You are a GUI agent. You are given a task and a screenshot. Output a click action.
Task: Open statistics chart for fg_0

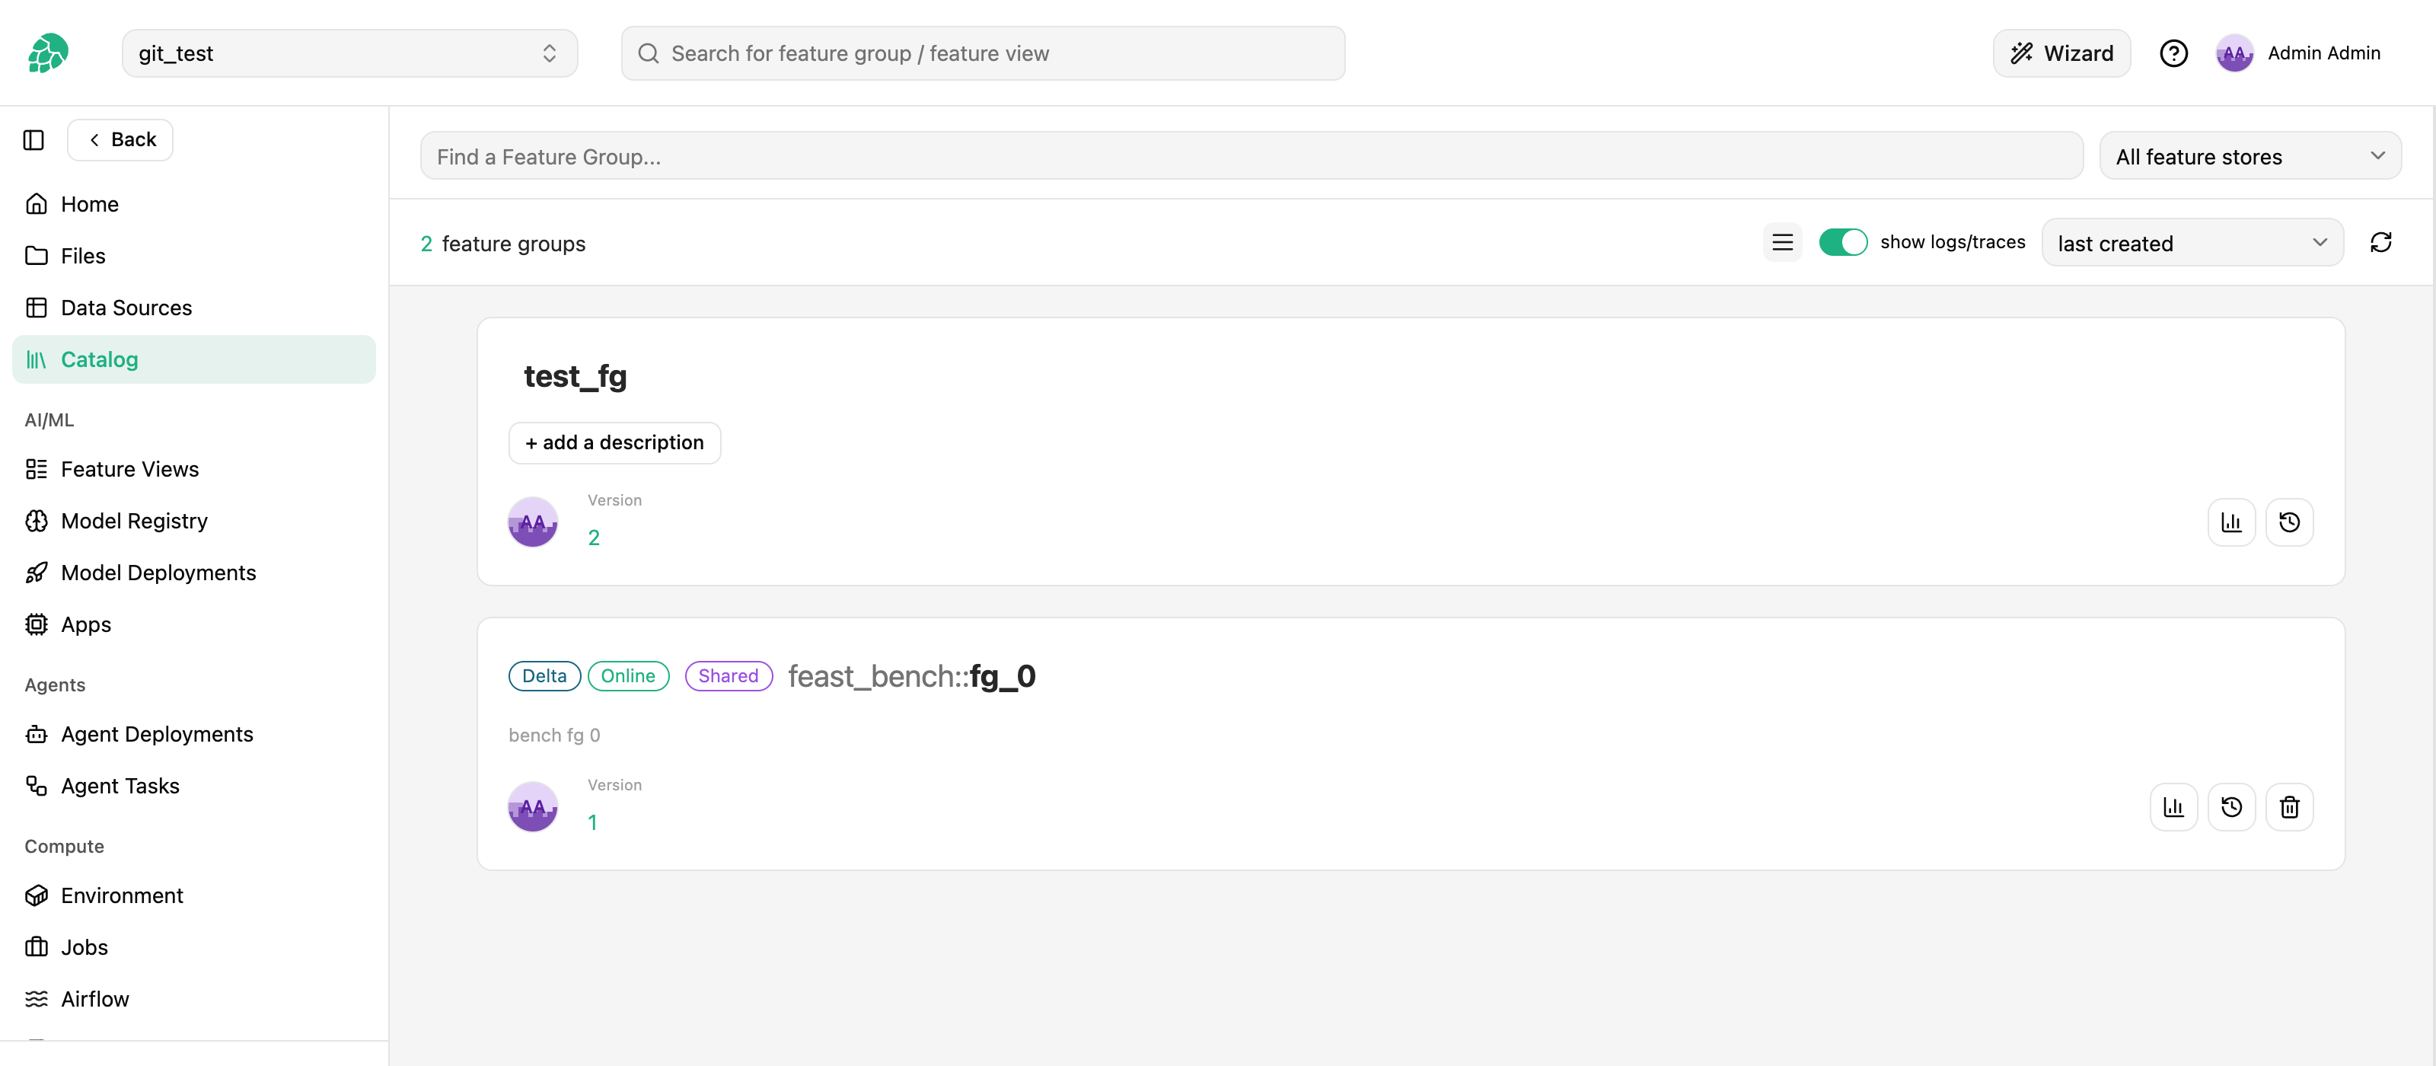click(2173, 807)
